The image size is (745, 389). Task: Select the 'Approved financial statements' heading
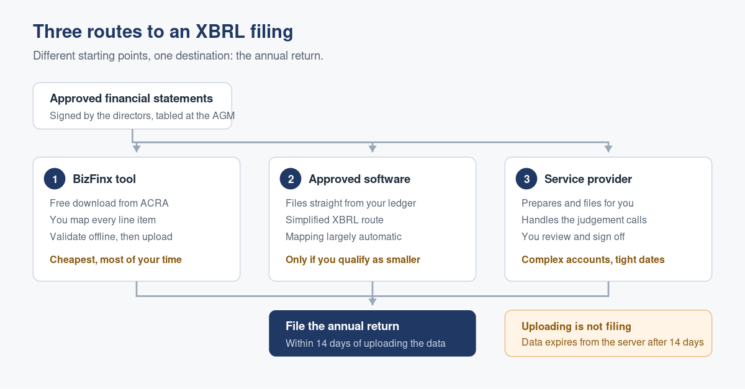[x=131, y=98]
